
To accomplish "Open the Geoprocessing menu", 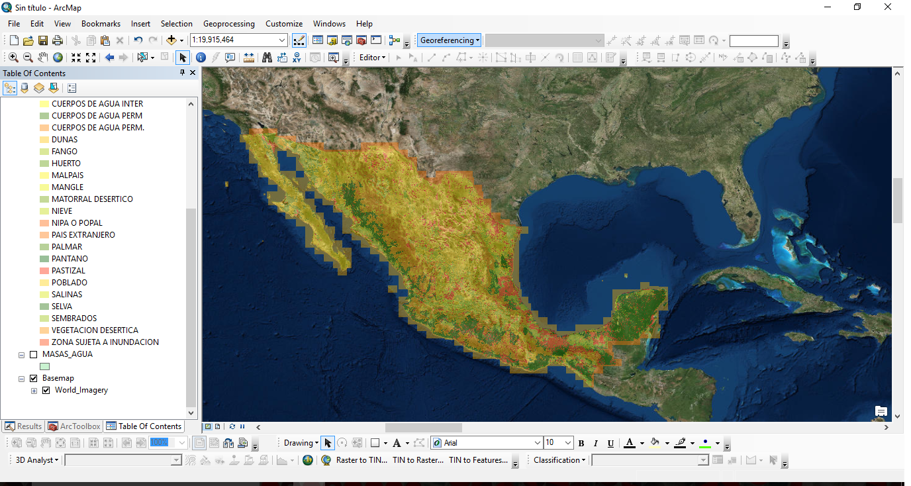I will (x=228, y=23).
